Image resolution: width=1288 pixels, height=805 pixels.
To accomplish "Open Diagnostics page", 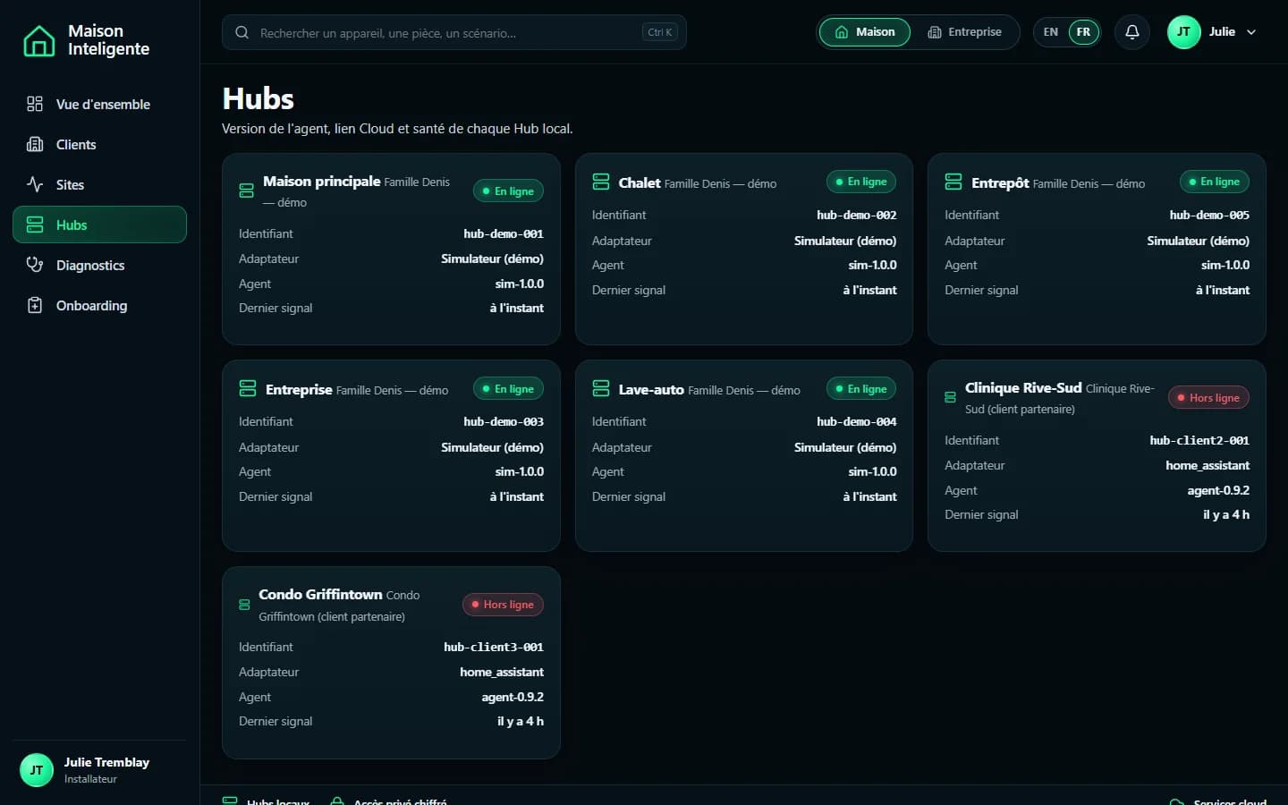I will pyautogui.click(x=99, y=265).
